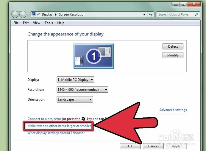Open the Connect to a projector link
Viewport: 206px width, 151px height.
[x=44, y=119]
